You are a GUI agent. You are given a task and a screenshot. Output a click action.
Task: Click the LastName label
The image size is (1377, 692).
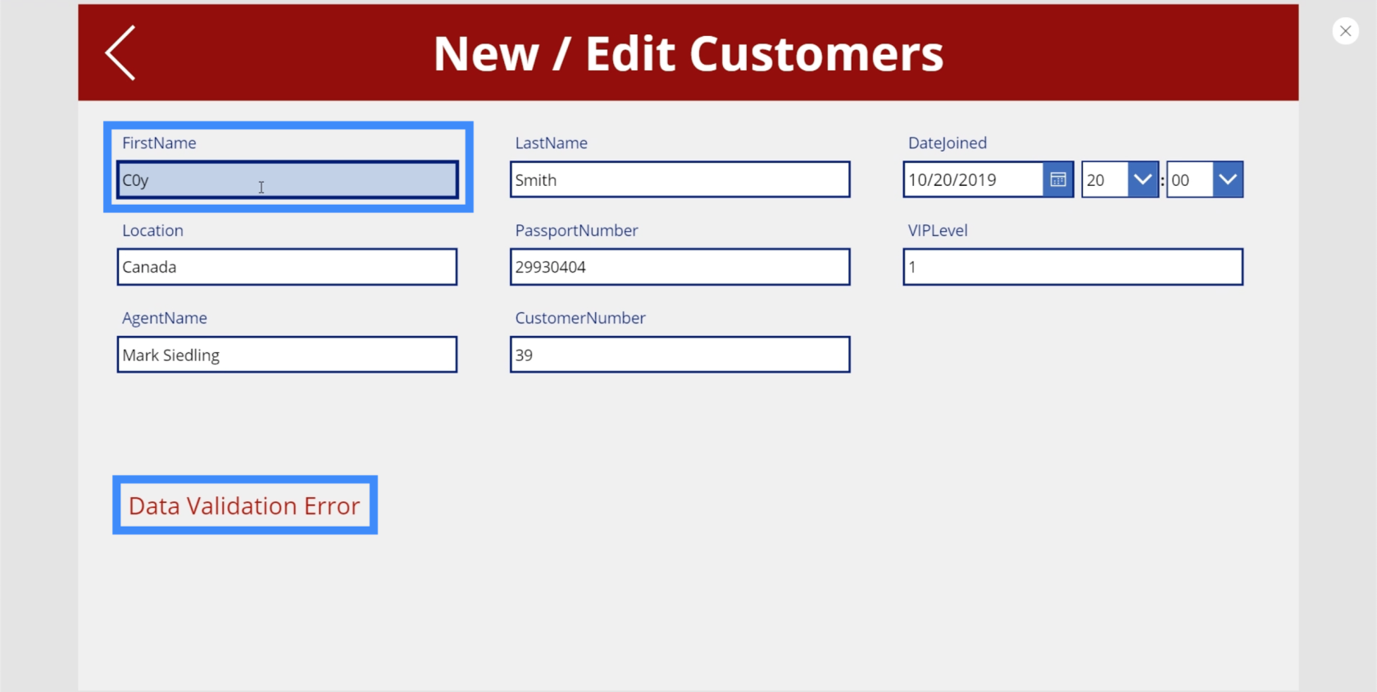(551, 143)
